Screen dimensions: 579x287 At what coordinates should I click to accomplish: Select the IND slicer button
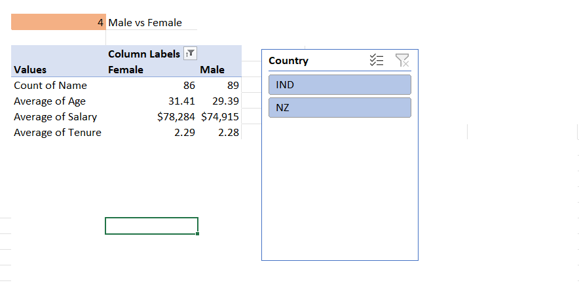(x=340, y=85)
